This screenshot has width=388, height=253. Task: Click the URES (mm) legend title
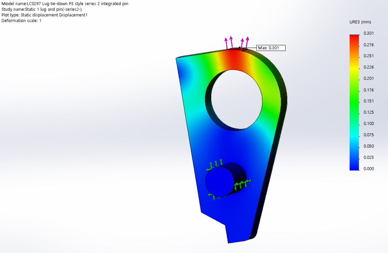[x=360, y=22]
